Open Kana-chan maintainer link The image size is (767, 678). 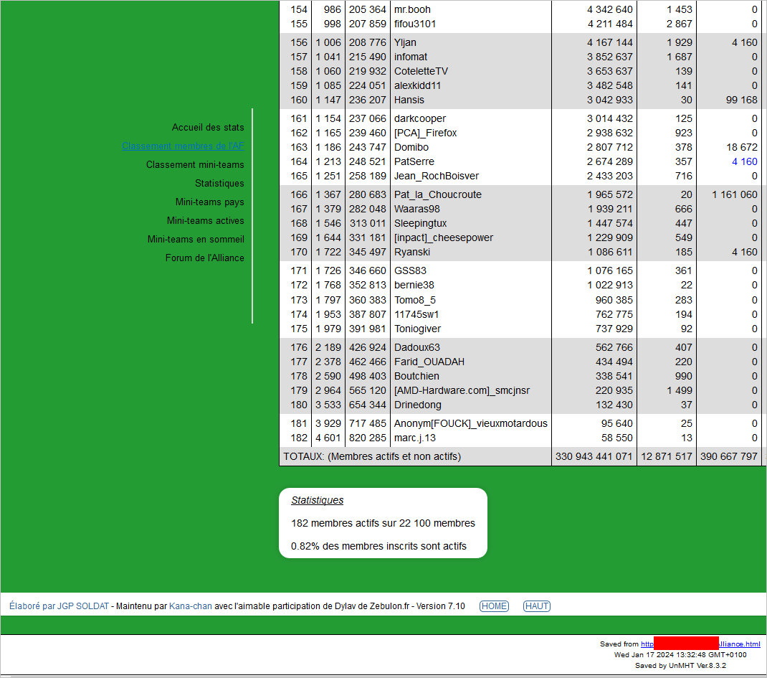point(190,606)
